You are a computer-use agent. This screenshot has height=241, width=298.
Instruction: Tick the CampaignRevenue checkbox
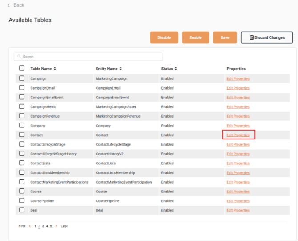tap(22, 116)
